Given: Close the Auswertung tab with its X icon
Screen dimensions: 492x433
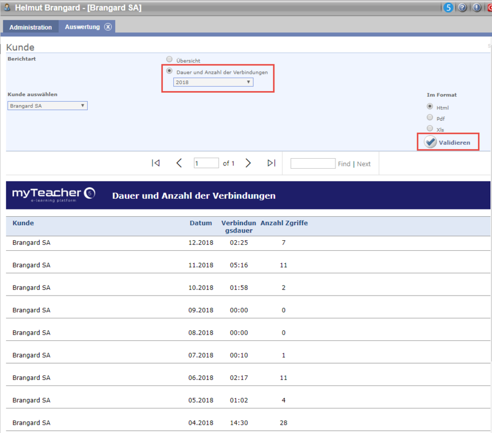Looking at the screenshot, I should (x=108, y=27).
